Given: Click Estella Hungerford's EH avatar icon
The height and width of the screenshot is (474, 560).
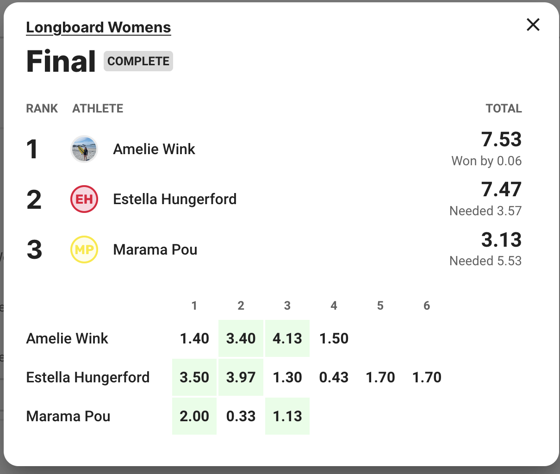Looking at the screenshot, I should click(x=84, y=199).
